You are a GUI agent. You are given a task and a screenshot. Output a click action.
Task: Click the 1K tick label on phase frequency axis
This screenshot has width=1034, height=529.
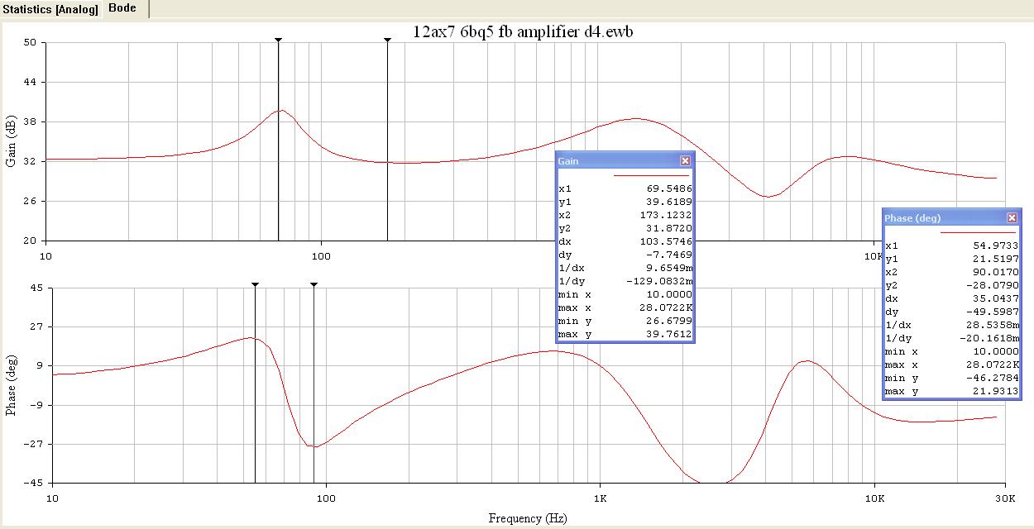(x=601, y=498)
